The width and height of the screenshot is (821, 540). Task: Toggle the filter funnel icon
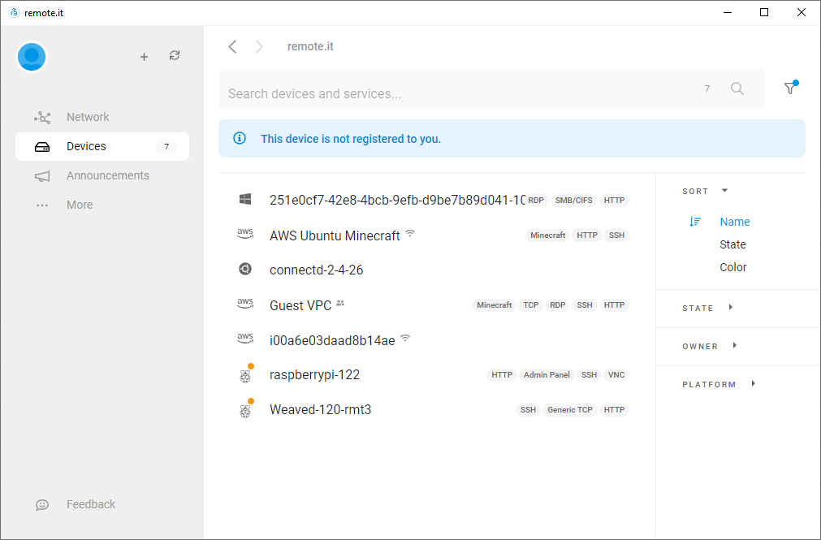pyautogui.click(x=790, y=88)
